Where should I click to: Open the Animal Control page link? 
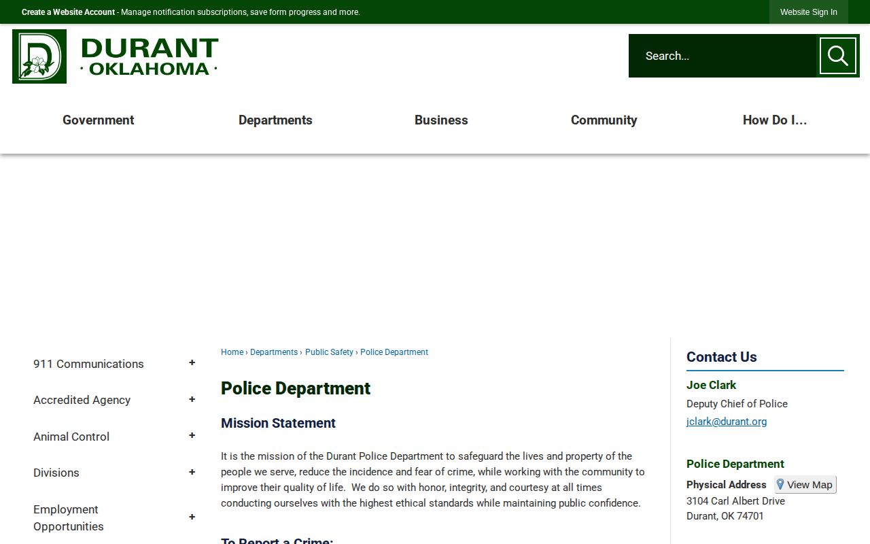click(x=71, y=437)
